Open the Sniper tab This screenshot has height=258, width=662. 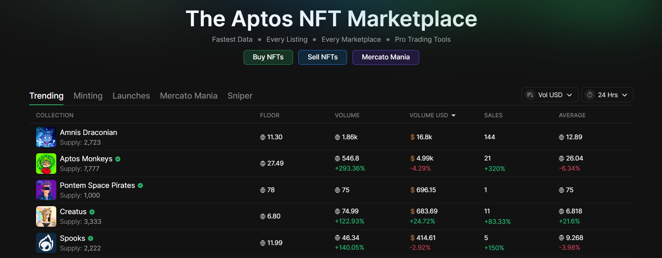pyautogui.click(x=240, y=96)
